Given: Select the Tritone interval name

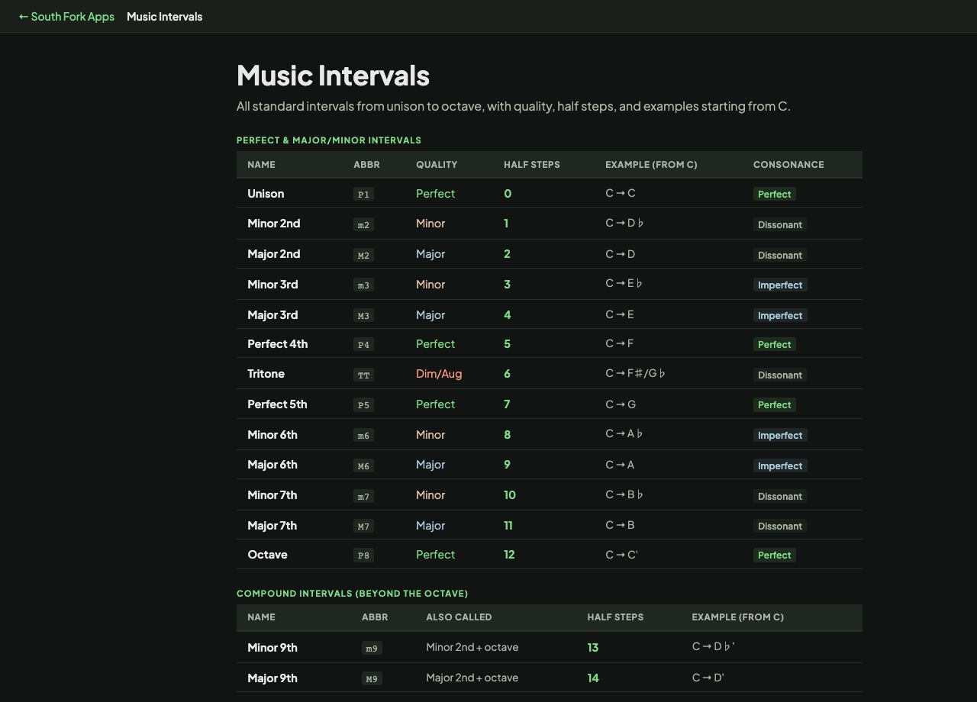Looking at the screenshot, I should pos(266,374).
